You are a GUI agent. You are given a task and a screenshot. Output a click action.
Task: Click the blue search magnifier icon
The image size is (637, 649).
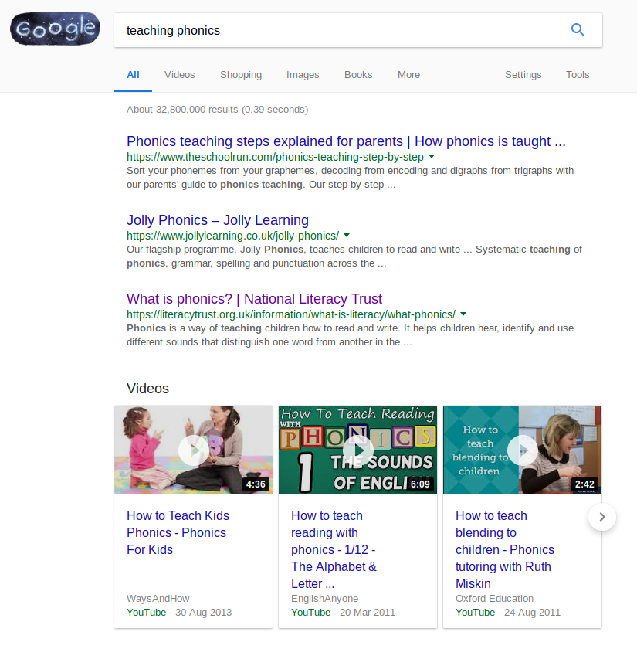(x=578, y=30)
